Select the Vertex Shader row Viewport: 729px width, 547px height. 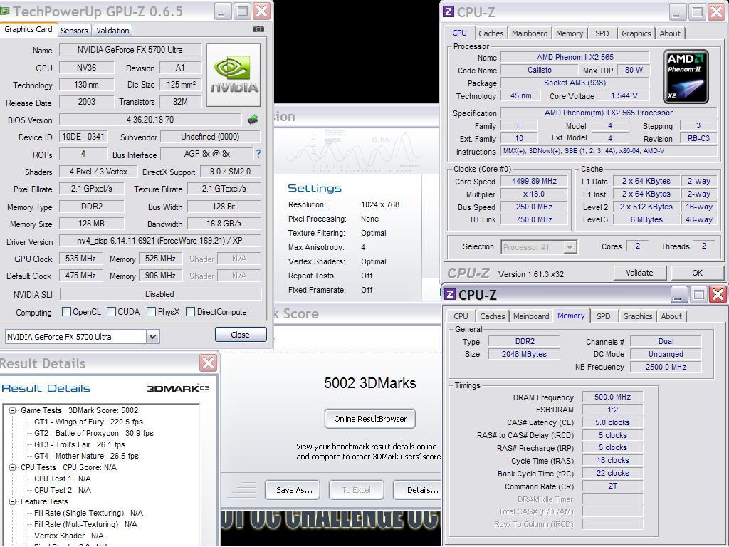[69, 536]
